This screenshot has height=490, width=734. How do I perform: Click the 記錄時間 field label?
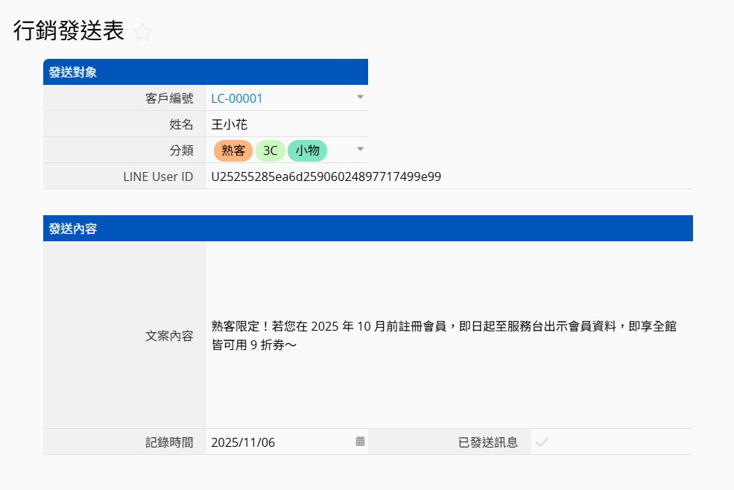(x=169, y=442)
